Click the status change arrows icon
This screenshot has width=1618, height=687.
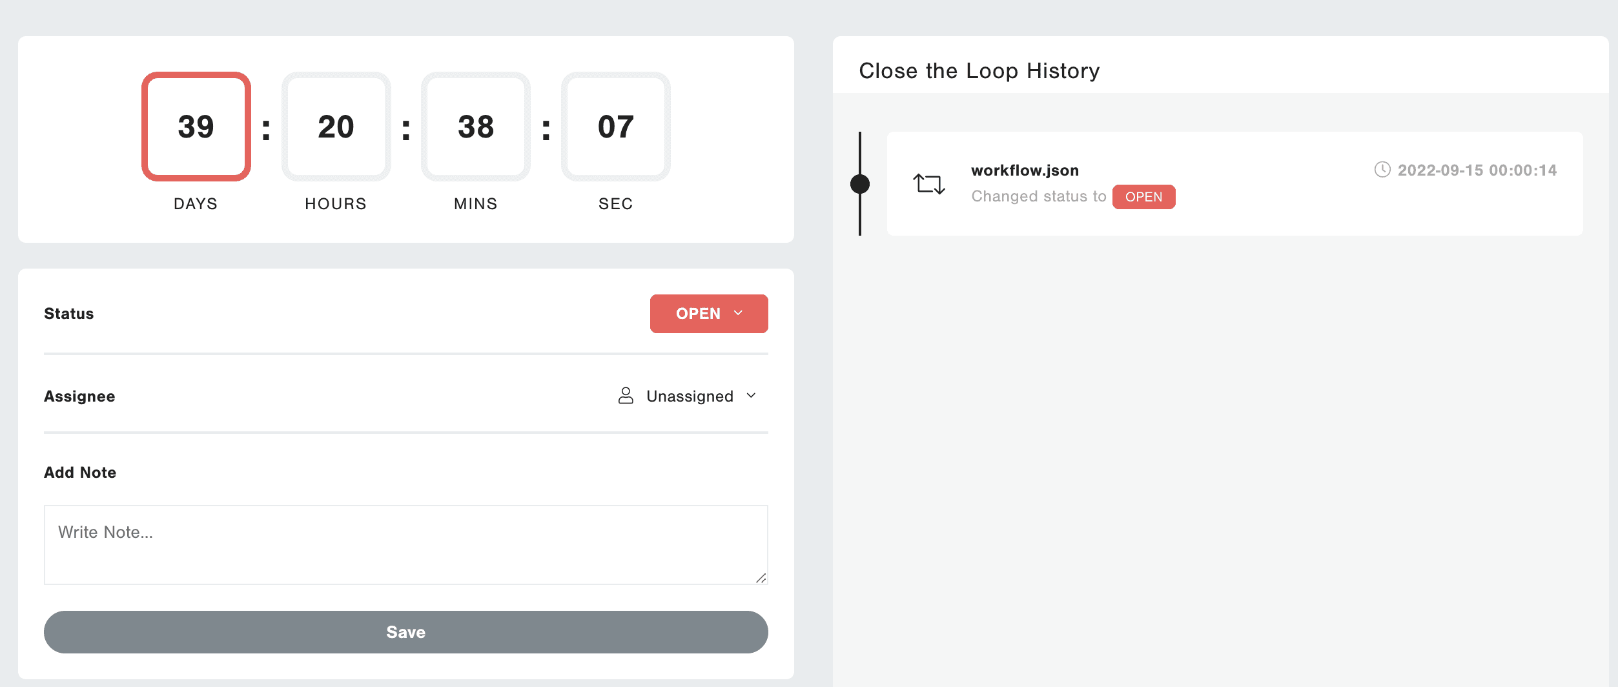coord(928,184)
